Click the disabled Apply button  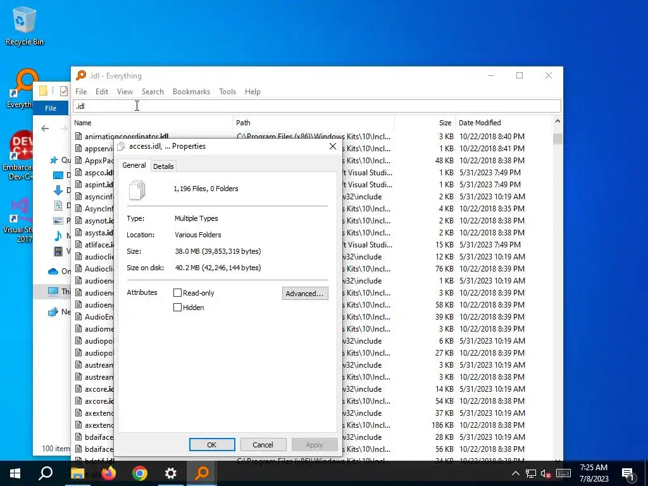pyautogui.click(x=315, y=445)
